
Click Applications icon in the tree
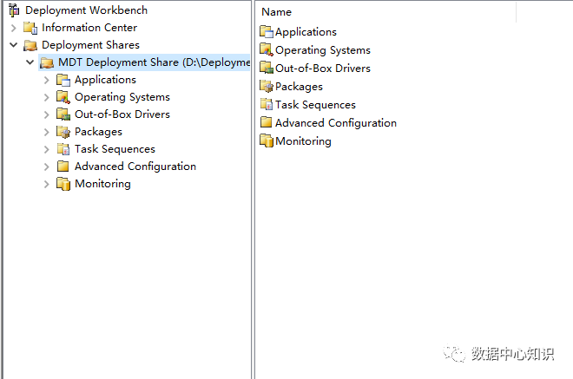63,80
